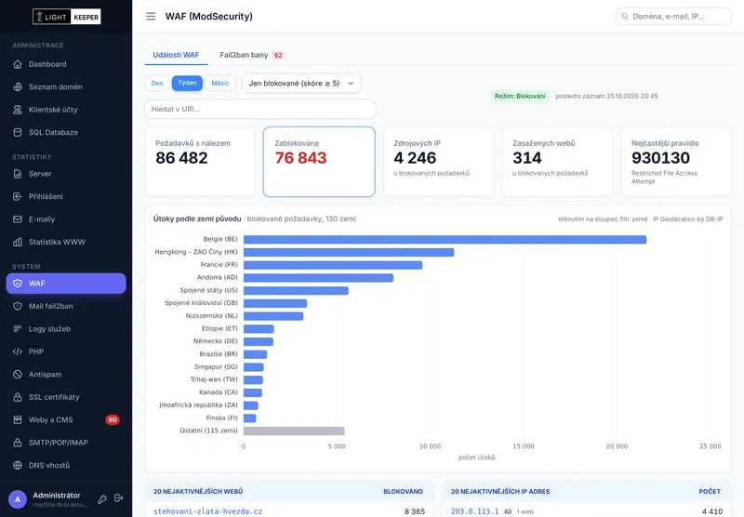Click the PHP code brackets icon
This screenshot has height=517, width=744.
click(x=18, y=351)
